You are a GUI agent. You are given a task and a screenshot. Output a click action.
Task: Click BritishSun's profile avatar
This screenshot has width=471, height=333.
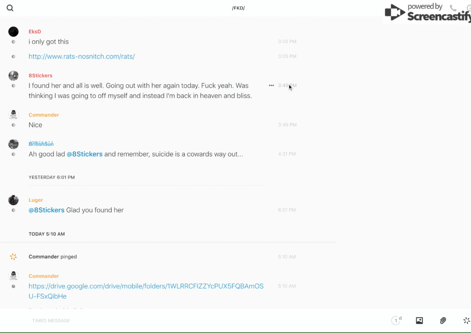13,144
